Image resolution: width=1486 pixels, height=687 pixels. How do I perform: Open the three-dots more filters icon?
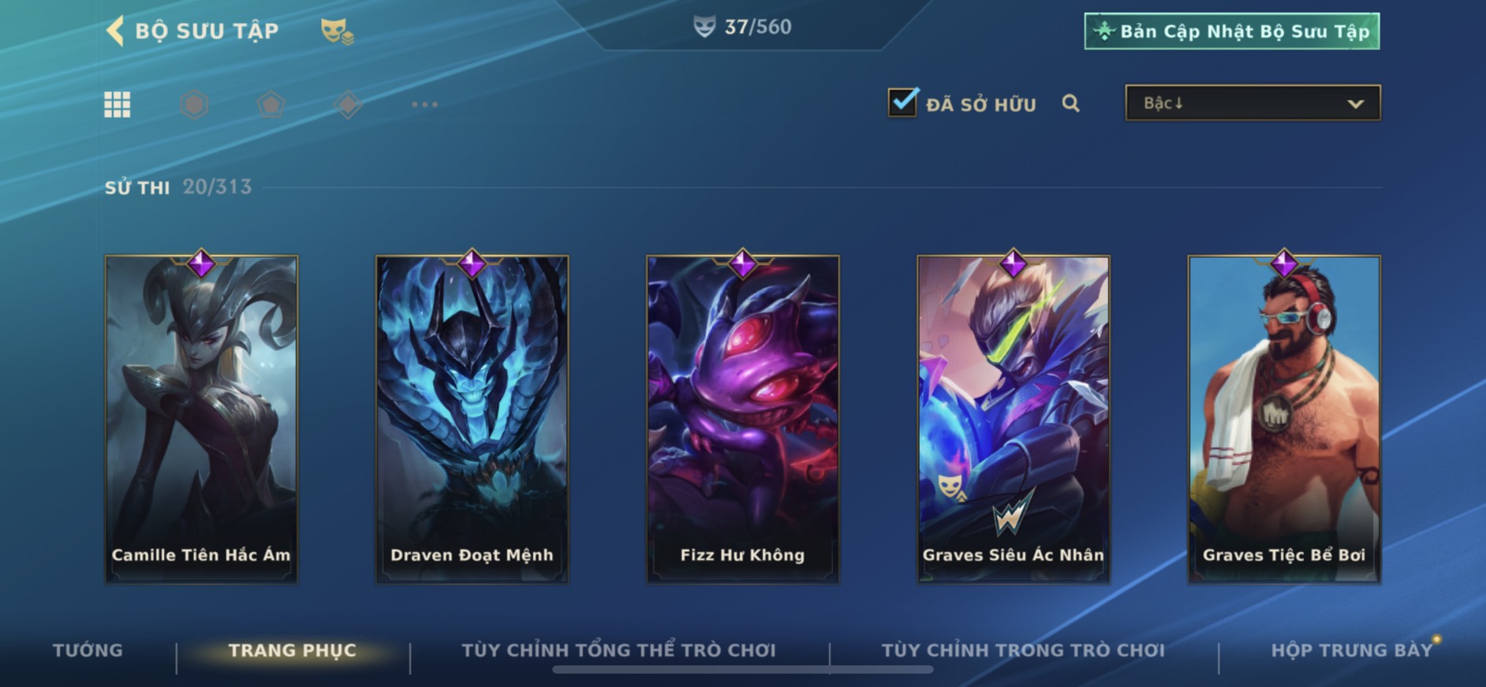coord(424,104)
